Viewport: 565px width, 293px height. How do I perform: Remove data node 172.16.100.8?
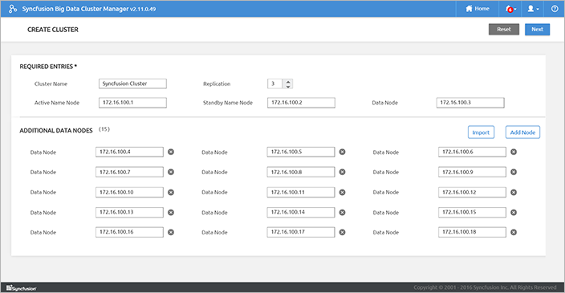[x=343, y=172]
